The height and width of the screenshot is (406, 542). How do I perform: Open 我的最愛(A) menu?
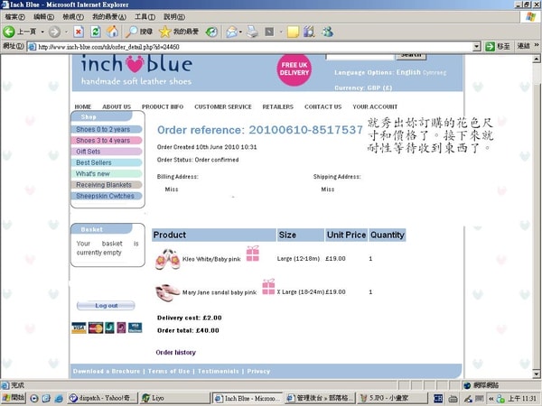coord(109,16)
